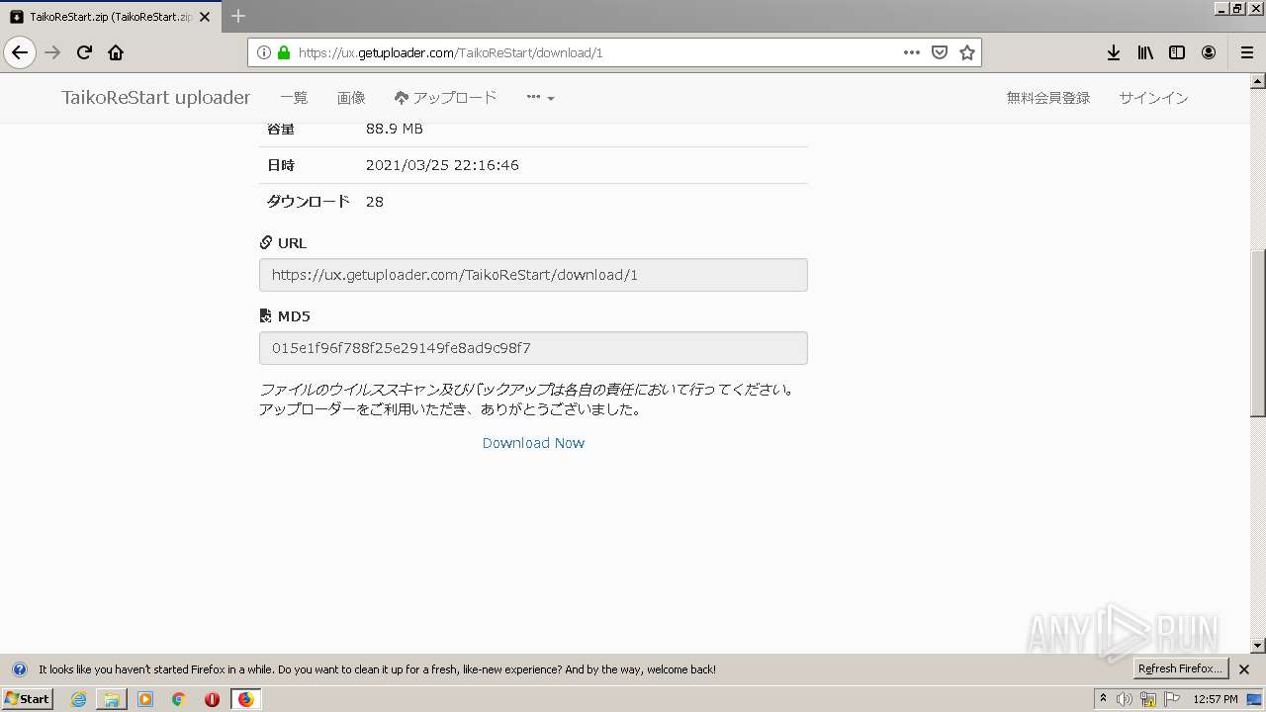Show hidden tray icons arrow

pos(1104,699)
